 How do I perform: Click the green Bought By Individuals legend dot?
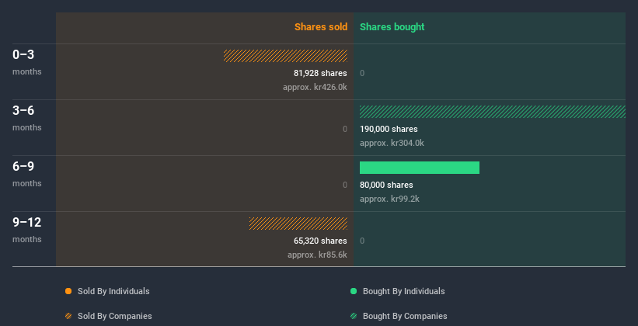tap(354, 291)
